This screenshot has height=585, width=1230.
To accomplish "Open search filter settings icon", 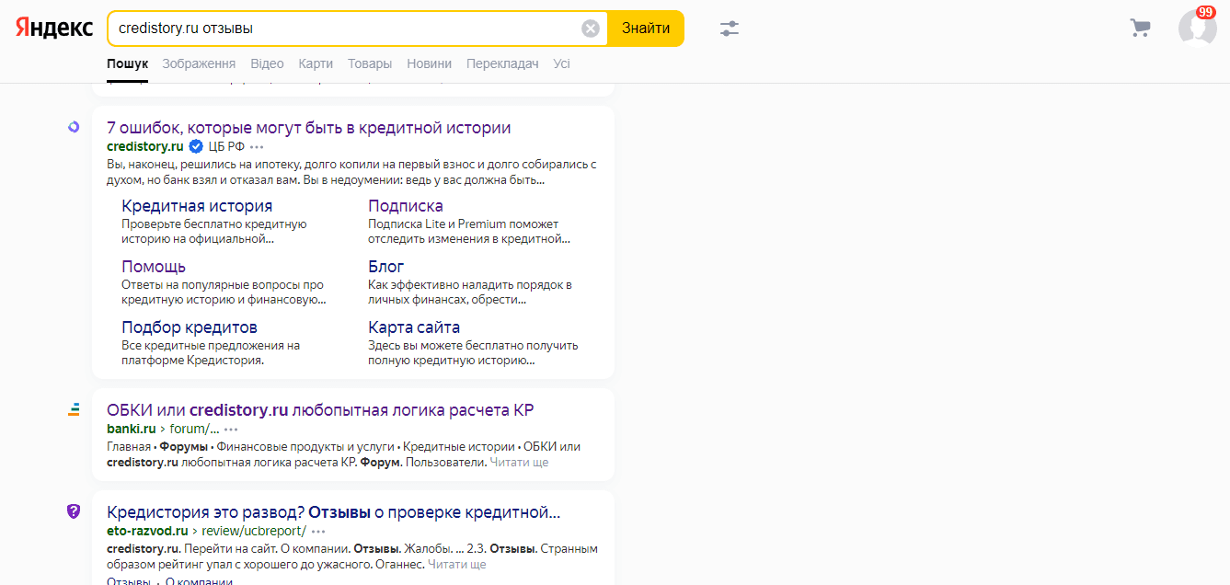I will point(730,29).
